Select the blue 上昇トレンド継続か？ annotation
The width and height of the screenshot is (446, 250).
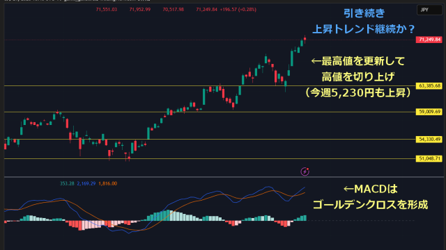[x=364, y=29]
